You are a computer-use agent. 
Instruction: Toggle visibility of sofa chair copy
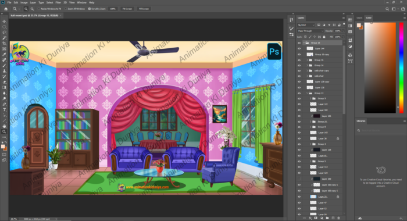(x=299, y=70)
